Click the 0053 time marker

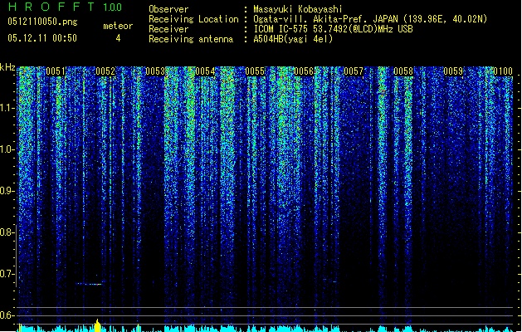tap(155, 71)
